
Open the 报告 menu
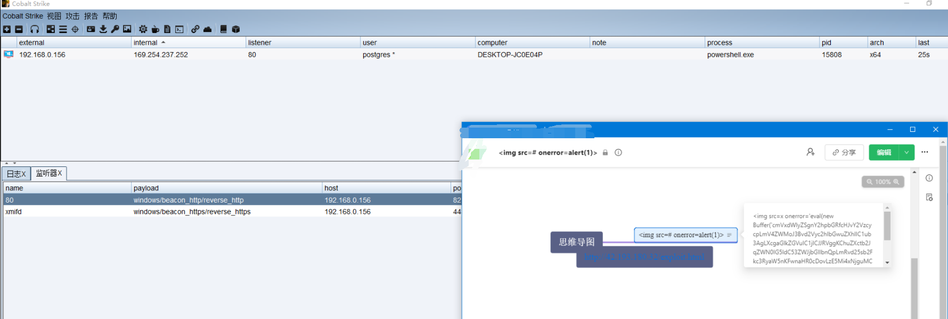click(91, 16)
